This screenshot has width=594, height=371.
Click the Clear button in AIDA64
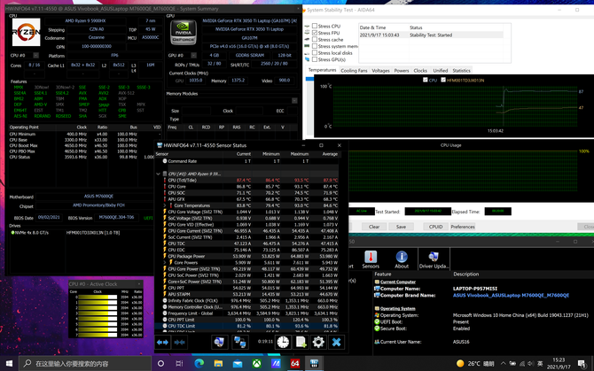(374, 227)
